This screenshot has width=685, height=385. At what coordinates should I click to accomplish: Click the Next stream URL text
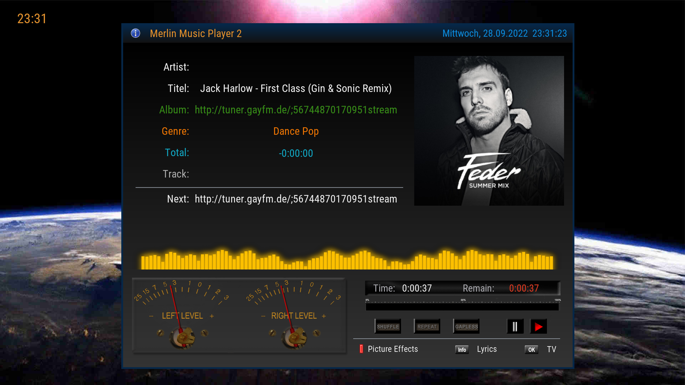pyautogui.click(x=296, y=199)
